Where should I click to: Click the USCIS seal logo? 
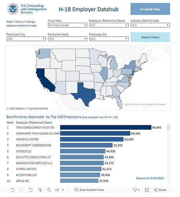point(13,9)
